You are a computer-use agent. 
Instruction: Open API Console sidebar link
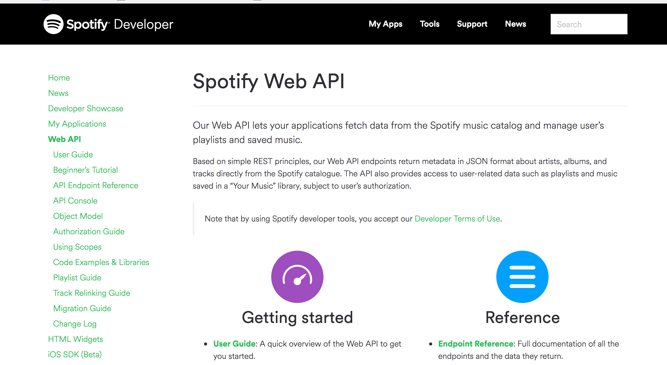(x=75, y=201)
